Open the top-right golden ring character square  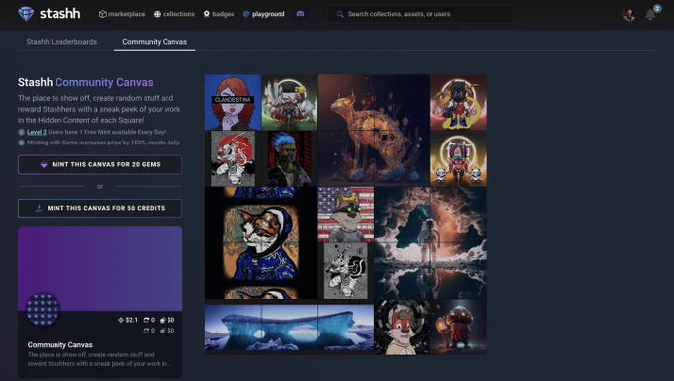click(458, 103)
